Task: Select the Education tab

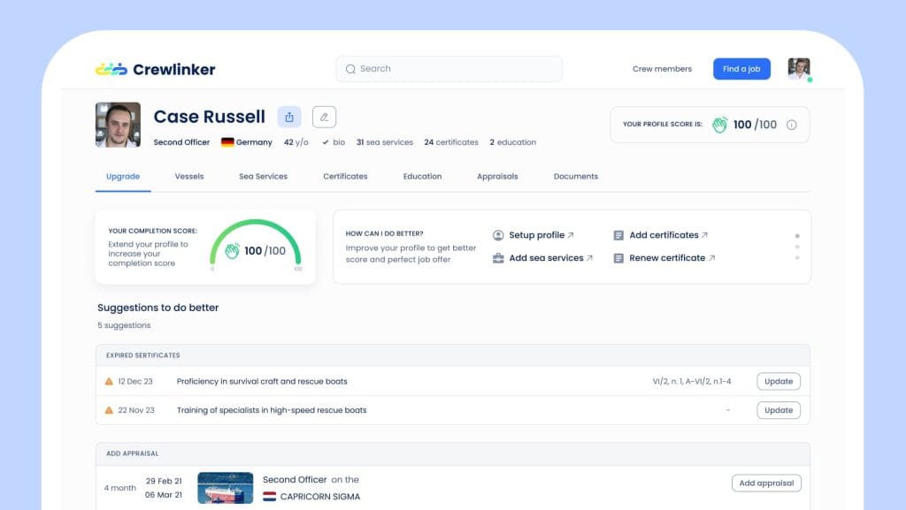Action: click(422, 177)
